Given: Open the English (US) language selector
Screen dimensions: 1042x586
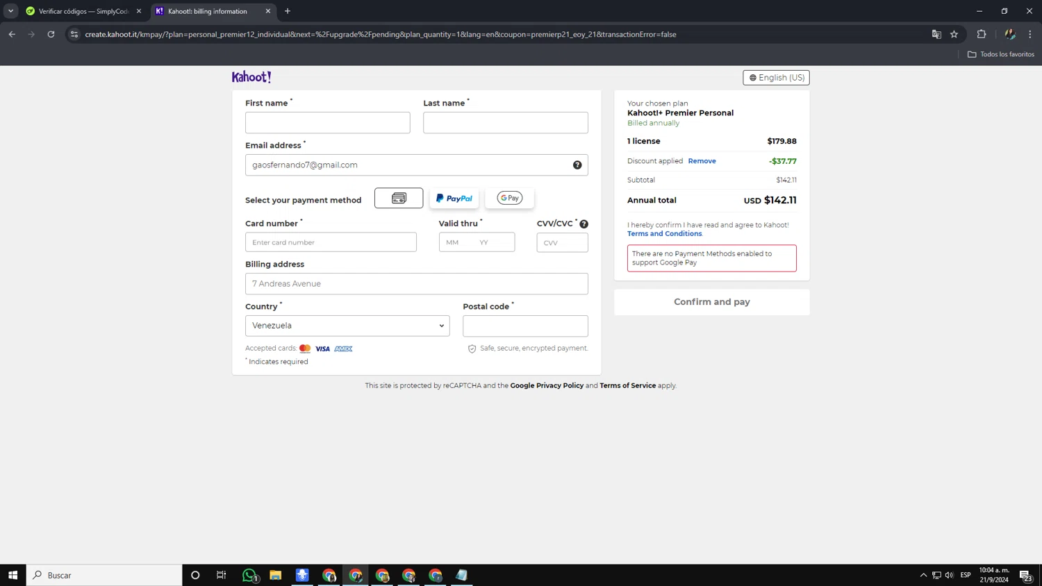Looking at the screenshot, I should coord(776,78).
